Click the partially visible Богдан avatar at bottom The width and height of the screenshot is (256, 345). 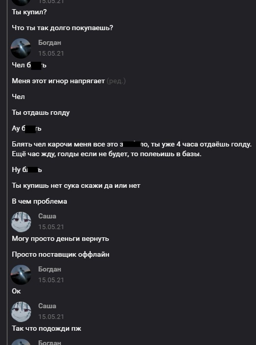tap(21, 342)
